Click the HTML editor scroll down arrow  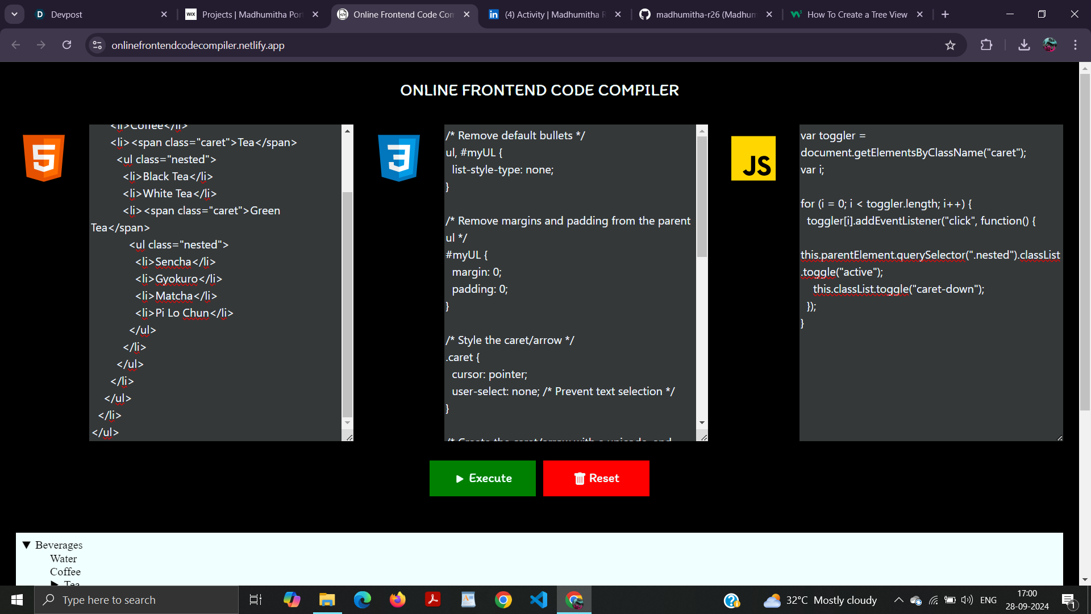click(x=347, y=423)
